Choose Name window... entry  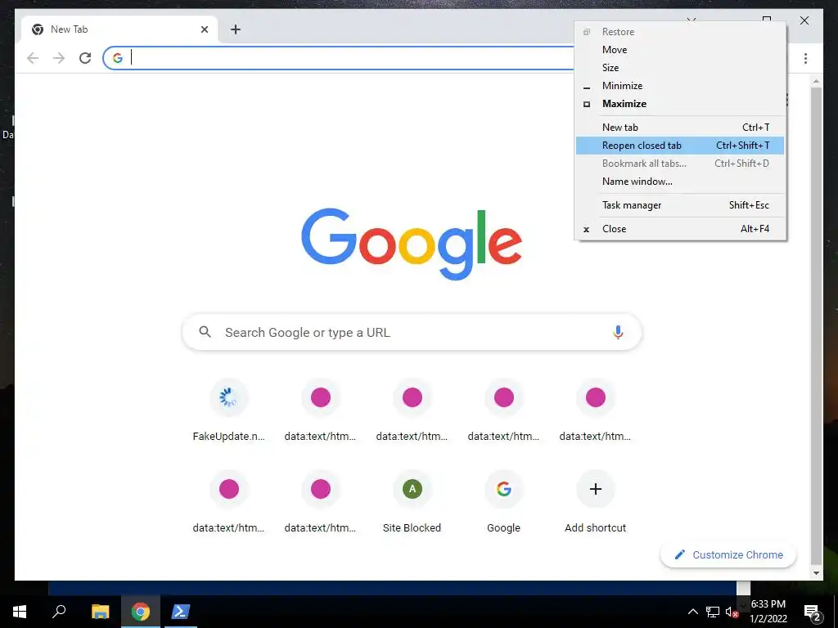click(x=680, y=182)
